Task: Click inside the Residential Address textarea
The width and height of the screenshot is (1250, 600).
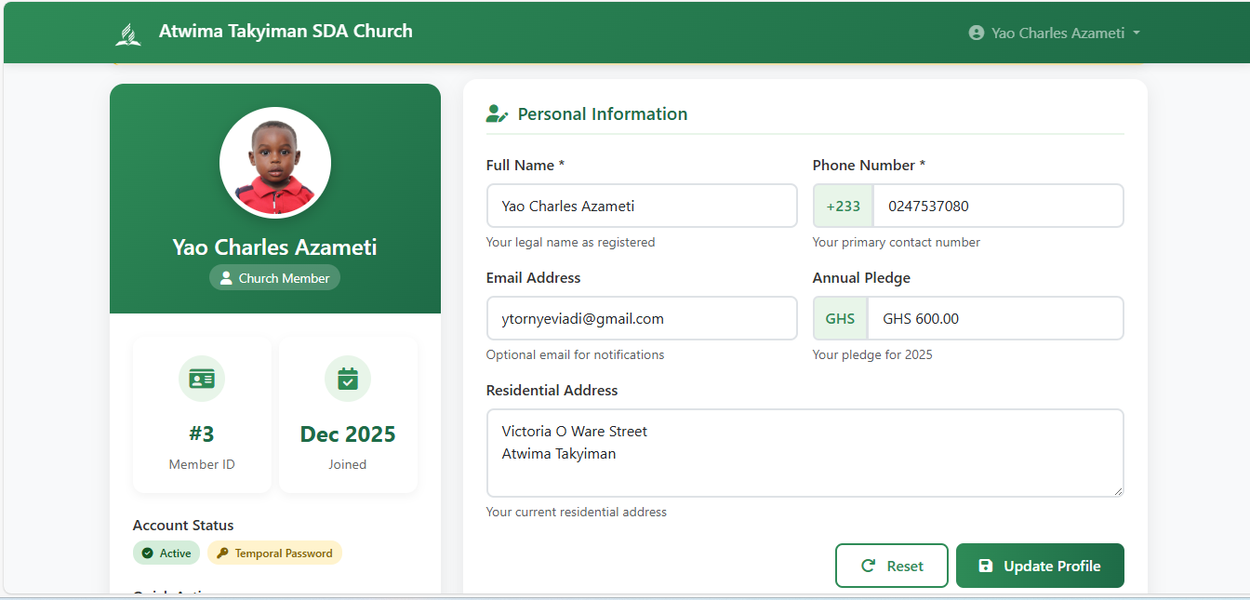Action: 805,451
